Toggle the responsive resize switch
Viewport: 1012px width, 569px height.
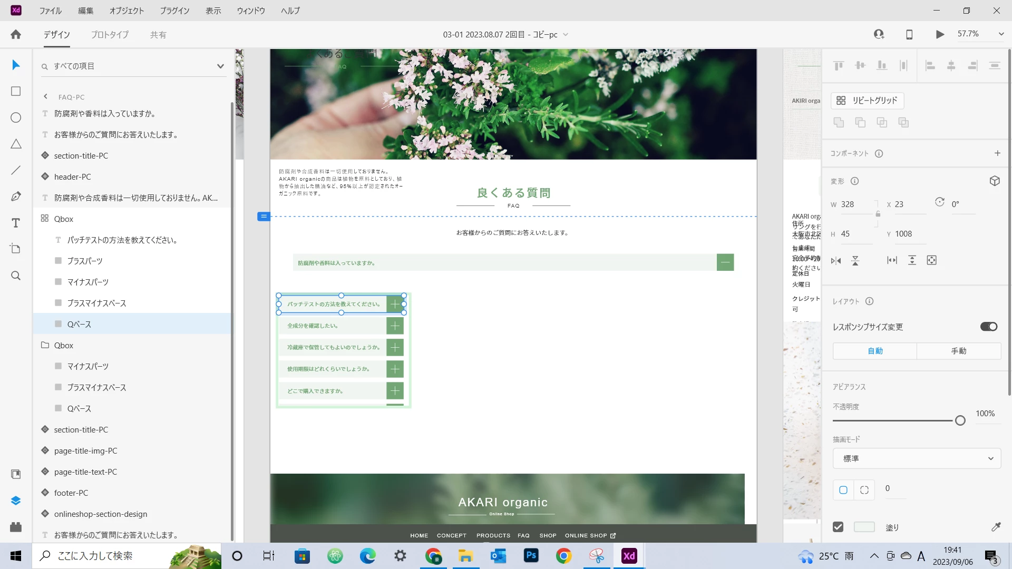(988, 327)
